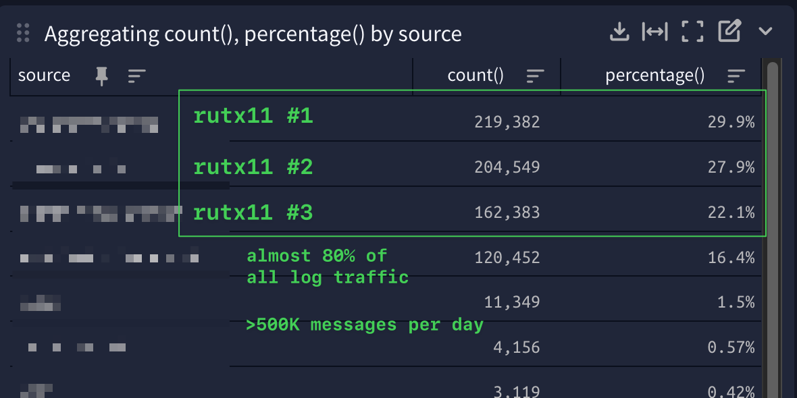Image resolution: width=797 pixels, height=398 pixels.
Task: Click the 120,452 count cell
Action: pyautogui.click(x=507, y=258)
